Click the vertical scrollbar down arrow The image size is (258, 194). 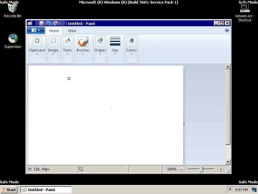[228, 162]
